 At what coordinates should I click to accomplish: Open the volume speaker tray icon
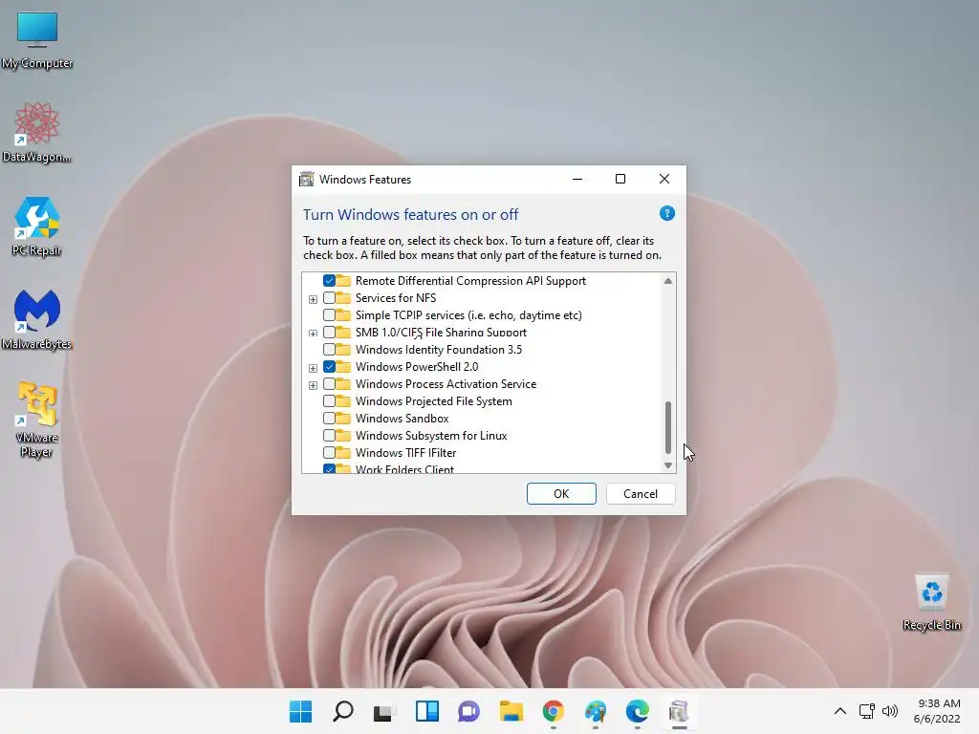coord(890,711)
